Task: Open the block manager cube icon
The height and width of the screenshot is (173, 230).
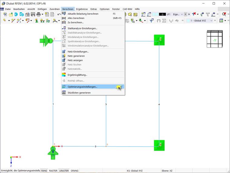Action: pyautogui.click(x=22, y=14)
